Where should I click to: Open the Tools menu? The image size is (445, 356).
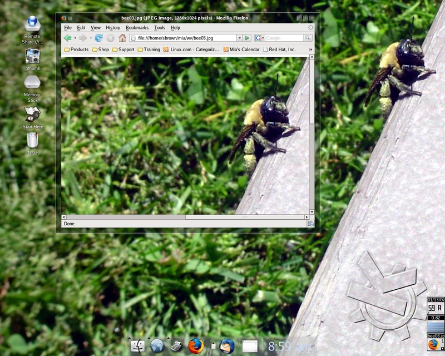pos(160,28)
